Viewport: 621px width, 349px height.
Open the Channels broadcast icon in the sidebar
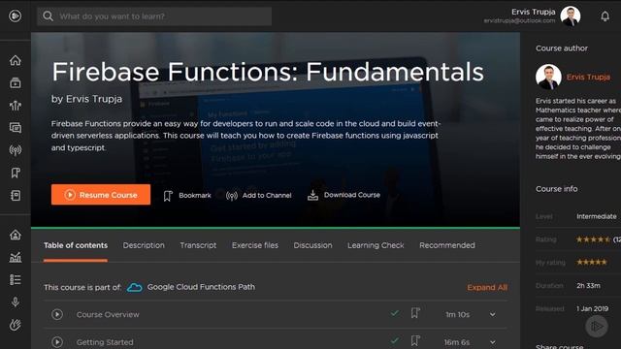tap(16, 150)
